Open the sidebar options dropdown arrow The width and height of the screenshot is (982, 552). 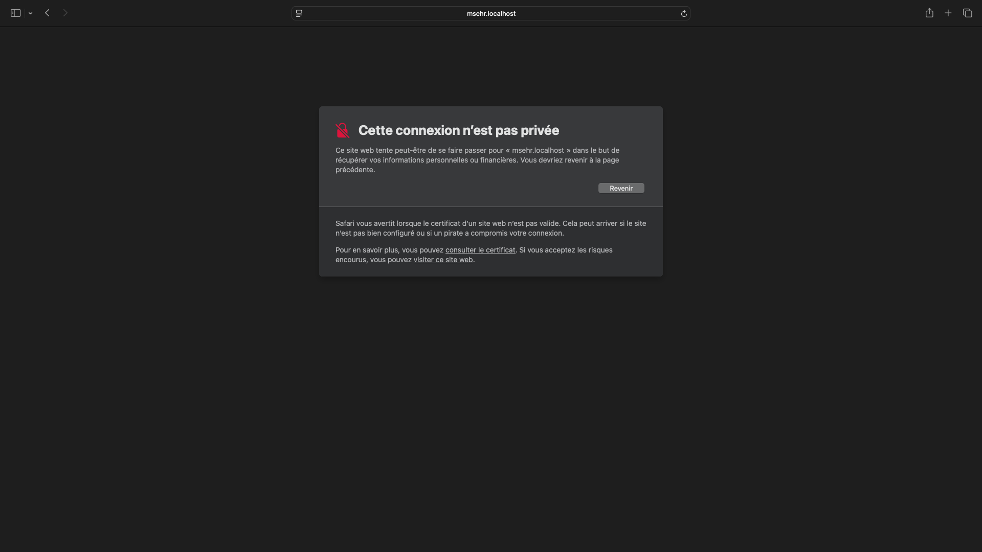(x=31, y=13)
